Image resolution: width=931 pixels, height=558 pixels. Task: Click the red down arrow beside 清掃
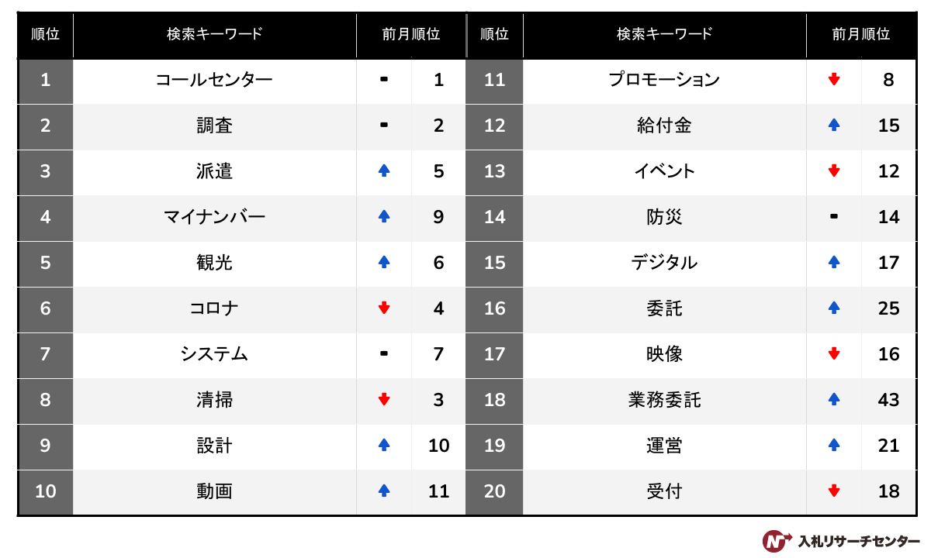[x=383, y=399]
